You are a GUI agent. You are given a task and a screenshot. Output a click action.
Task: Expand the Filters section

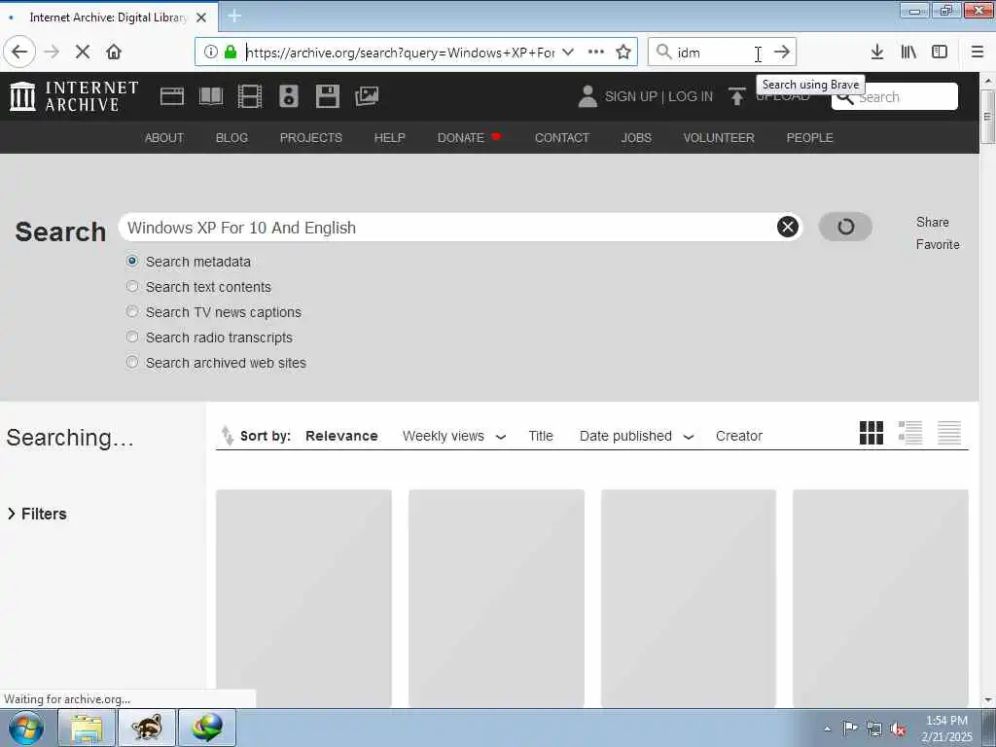37,514
